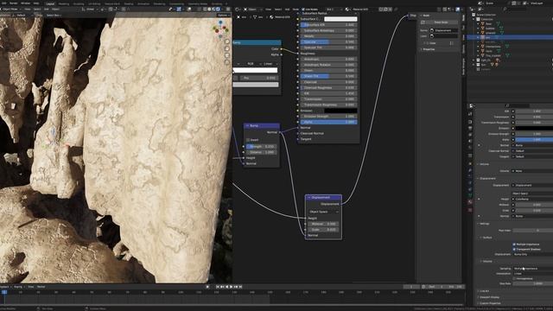Click the node Name field showing Displacement
Screen dimensions: 553x311
pyautogui.click(x=443, y=30)
